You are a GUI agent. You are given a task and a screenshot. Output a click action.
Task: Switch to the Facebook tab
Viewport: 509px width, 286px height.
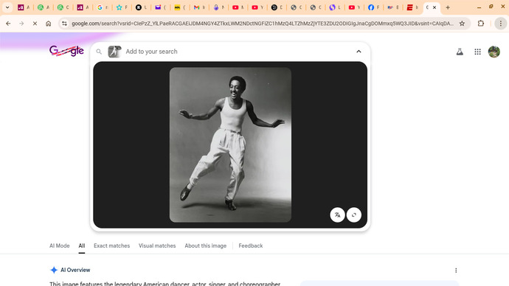click(x=371, y=7)
